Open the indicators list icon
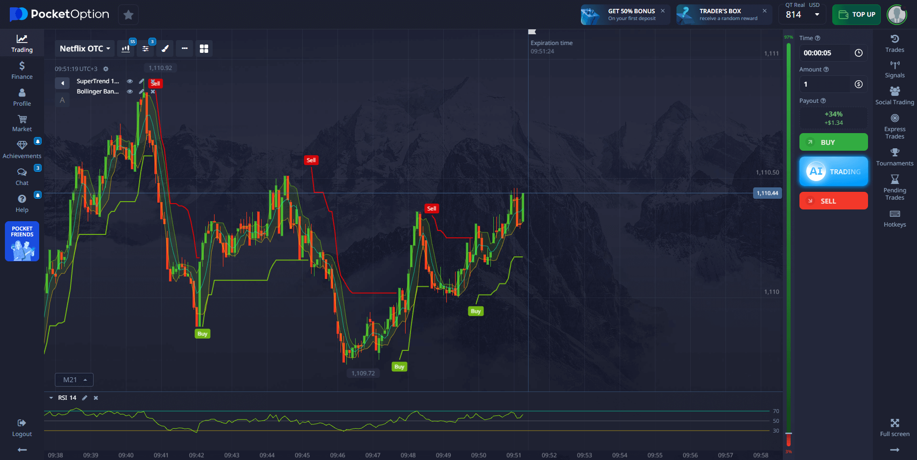The height and width of the screenshot is (460, 917). coord(145,48)
